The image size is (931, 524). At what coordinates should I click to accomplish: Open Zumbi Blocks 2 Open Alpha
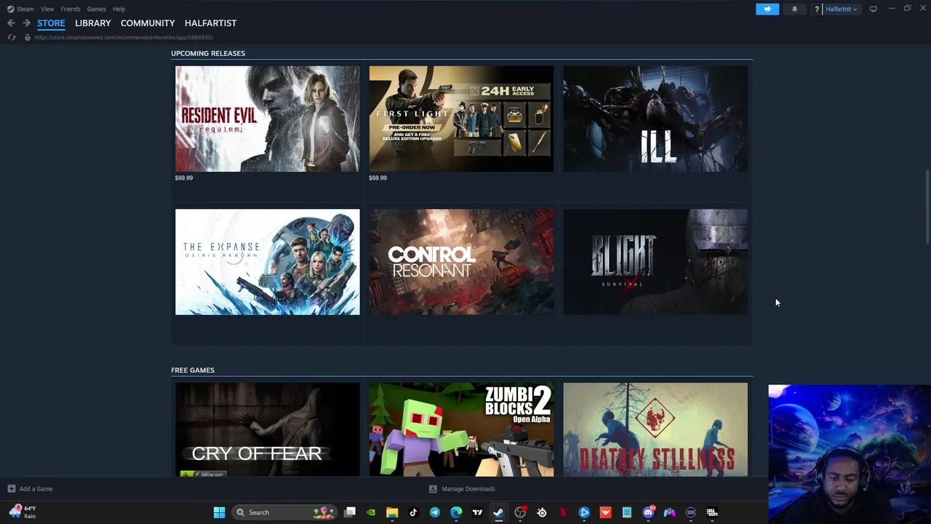coord(461,429)
